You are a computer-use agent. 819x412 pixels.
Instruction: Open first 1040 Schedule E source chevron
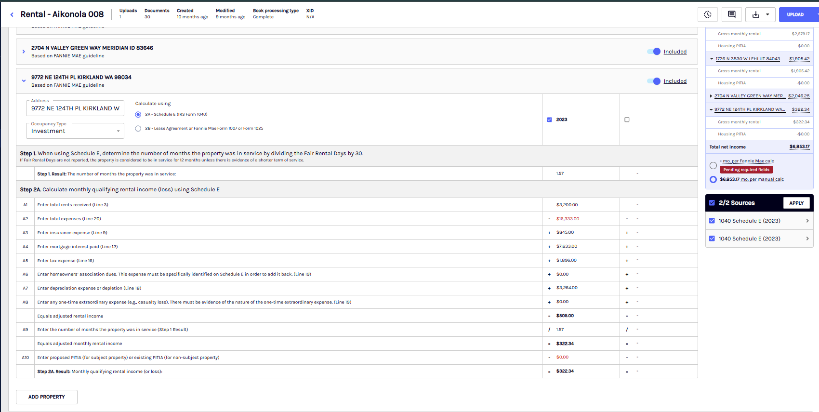(x=807, y=221)
